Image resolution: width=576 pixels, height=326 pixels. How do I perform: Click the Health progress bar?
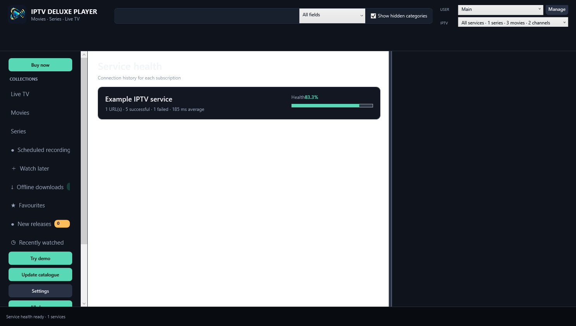tap(332, 105)
